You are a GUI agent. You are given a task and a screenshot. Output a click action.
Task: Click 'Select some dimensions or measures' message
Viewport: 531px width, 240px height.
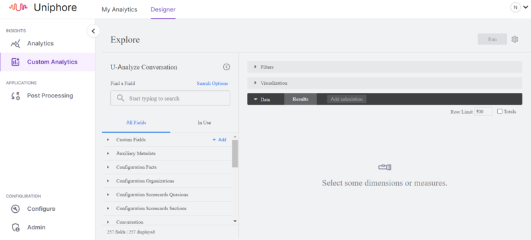click(384, 183)
